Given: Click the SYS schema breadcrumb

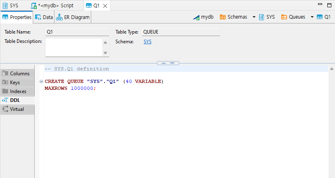Looking at the screenshot, I should pos(267,17).
